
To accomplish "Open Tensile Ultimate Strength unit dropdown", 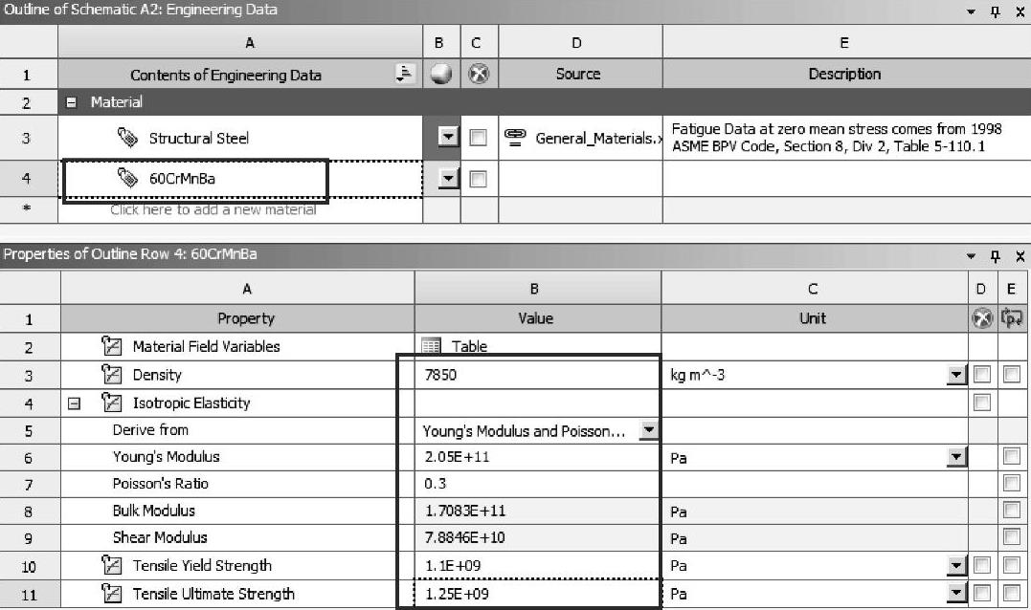I will 956,594.
